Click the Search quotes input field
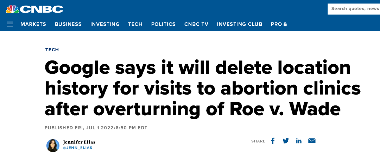The image size is (380, 161). pos(354,9)
